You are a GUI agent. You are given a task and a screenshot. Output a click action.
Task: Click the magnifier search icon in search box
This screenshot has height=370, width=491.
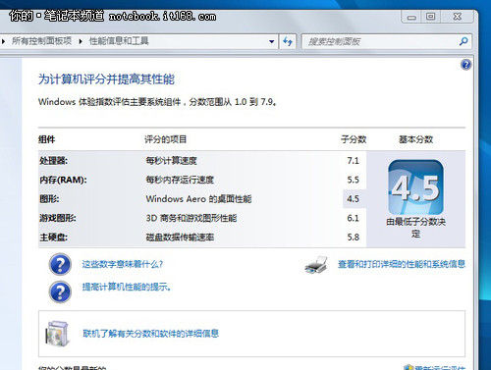point(464,41)
